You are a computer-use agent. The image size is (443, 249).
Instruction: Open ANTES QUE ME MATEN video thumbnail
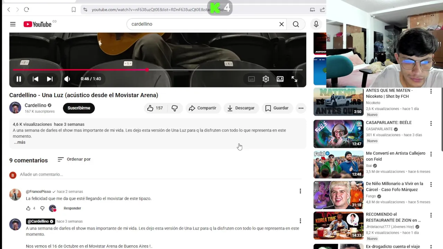click(338, 102)
